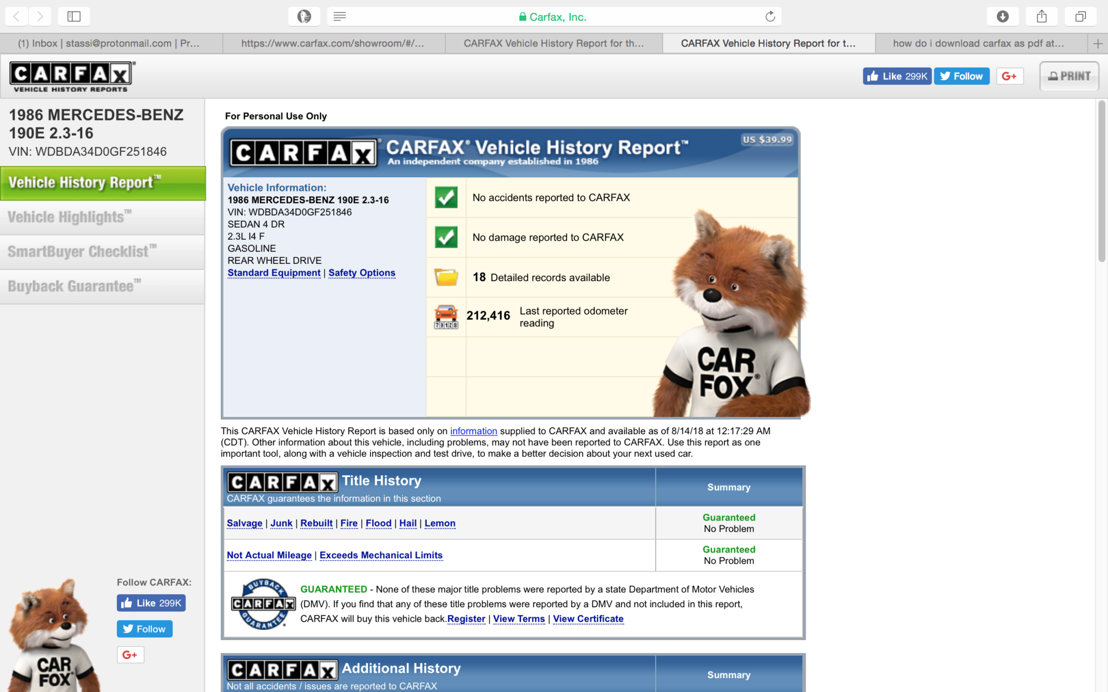Open the Lemon title link

tap(440, 523)
